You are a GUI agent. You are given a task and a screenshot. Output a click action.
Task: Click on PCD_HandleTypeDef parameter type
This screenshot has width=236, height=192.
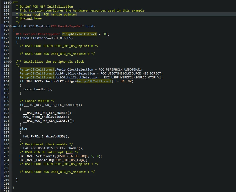(x=66, y=26)
